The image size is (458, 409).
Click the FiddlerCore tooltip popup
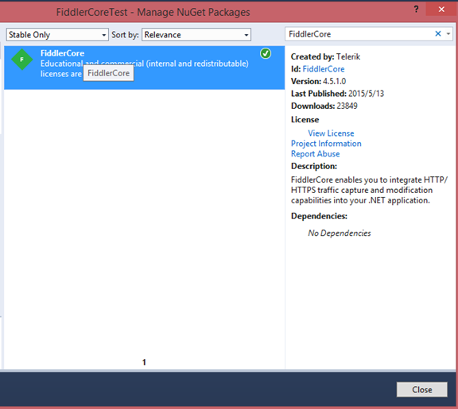109,73
